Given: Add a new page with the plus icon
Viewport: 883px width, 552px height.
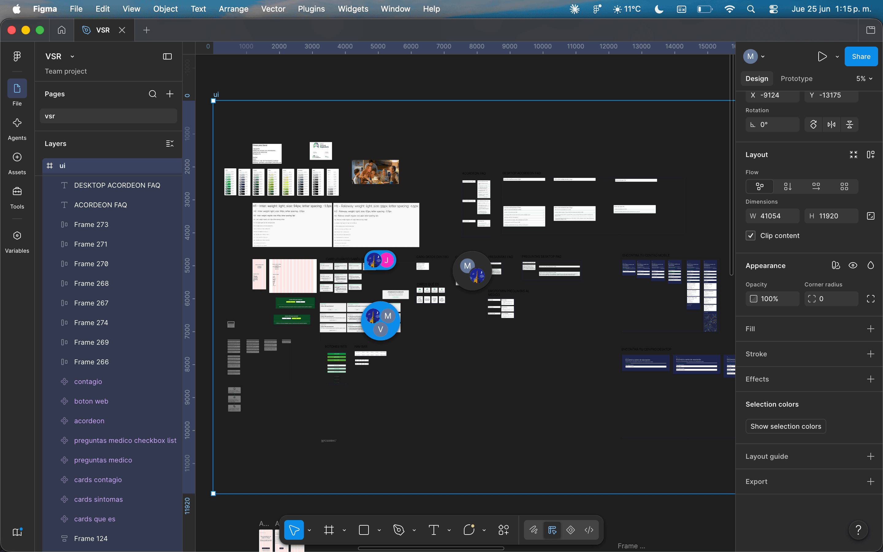Looking at the screenshot, I should (170, 94).
